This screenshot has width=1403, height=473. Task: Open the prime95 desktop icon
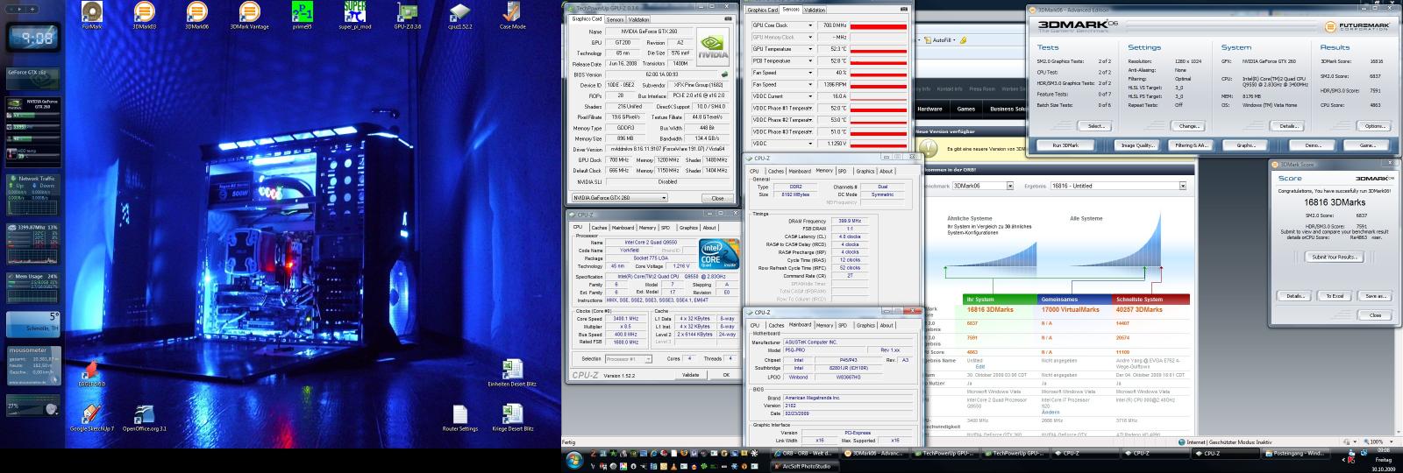tap(303, 15)
